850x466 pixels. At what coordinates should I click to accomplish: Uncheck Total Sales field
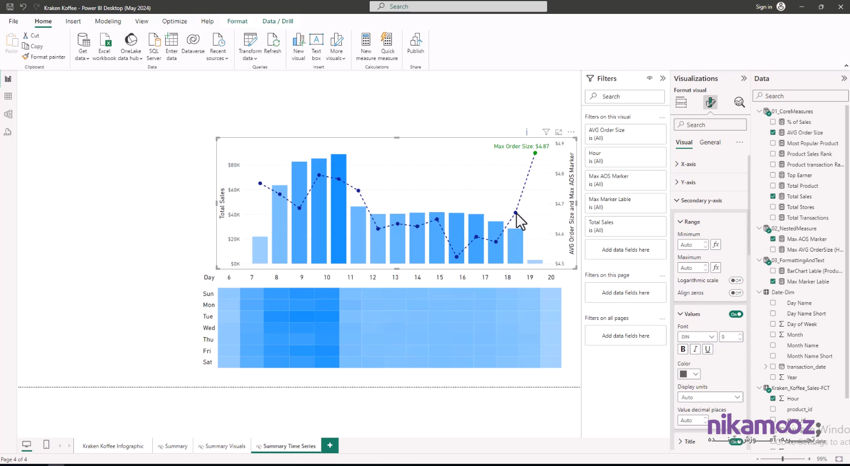click(773, 197)
